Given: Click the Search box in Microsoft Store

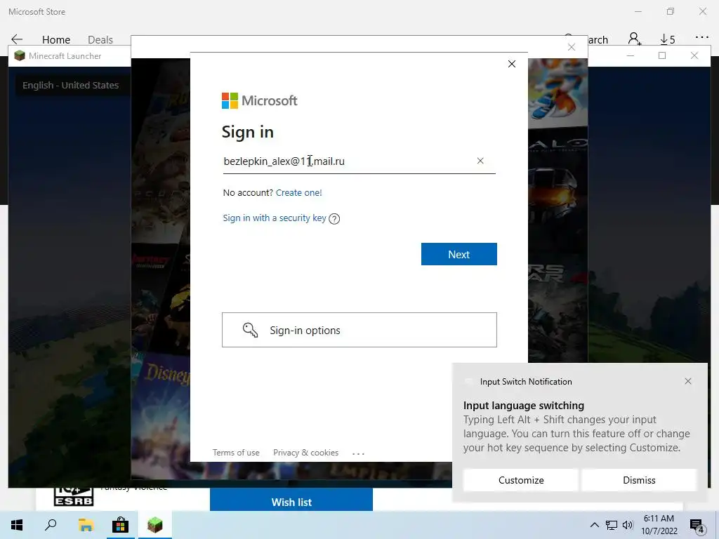Looking at the screenshot, I should [586, 39].
